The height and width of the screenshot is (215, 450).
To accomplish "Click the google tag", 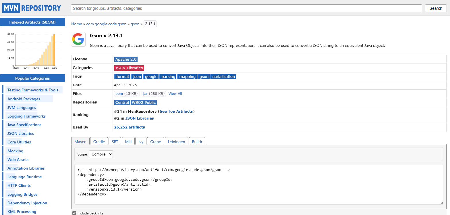I will 151,76.
